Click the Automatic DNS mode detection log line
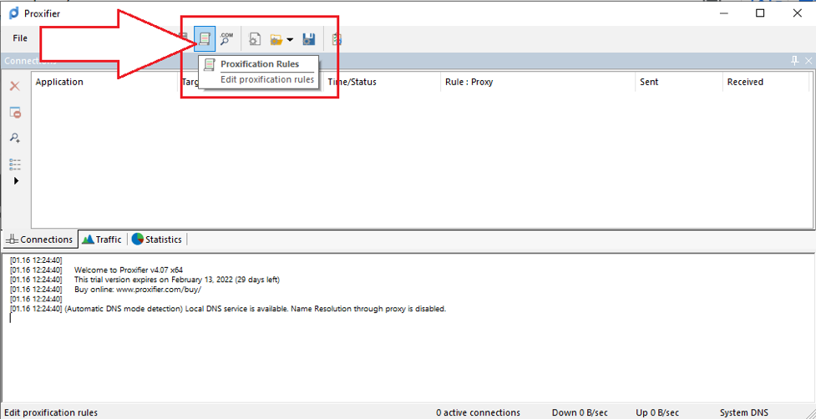Image resolution: width=816 pixels, height=419 pixels. [x=256, y=309]
